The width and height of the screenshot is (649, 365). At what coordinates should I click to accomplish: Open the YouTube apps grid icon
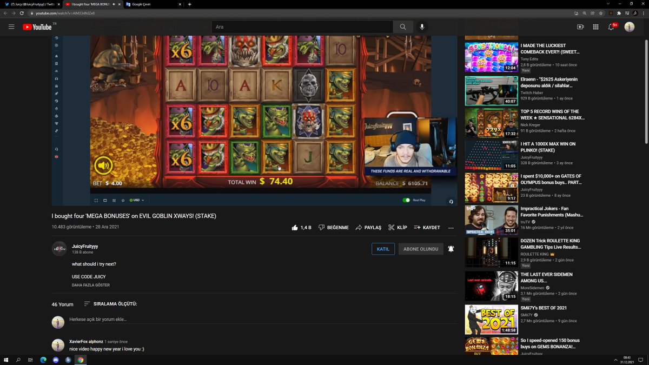click(x=595, y=26)
